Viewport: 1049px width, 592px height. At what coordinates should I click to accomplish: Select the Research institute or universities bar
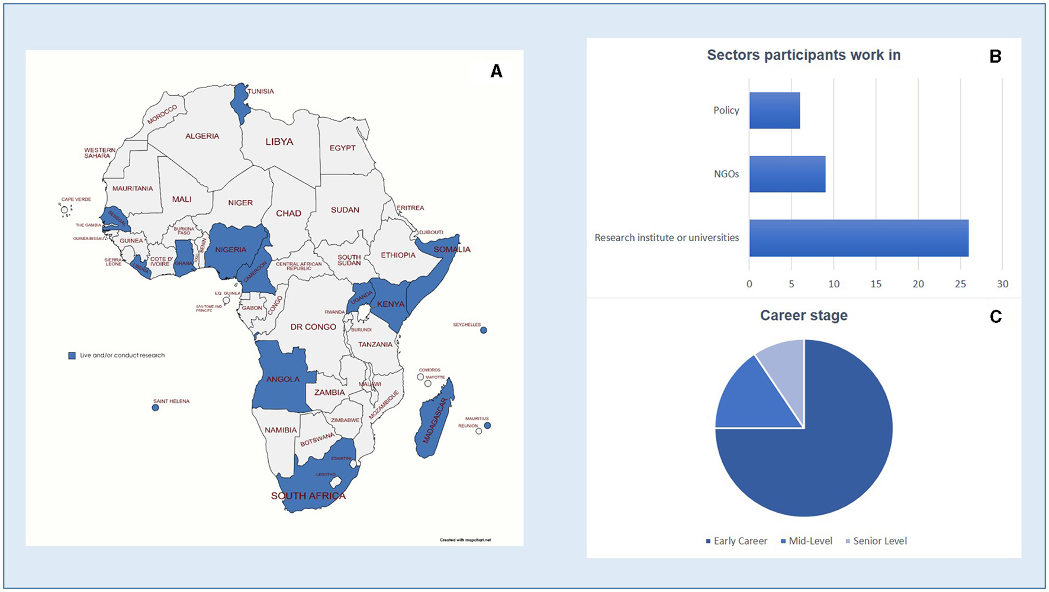(x=858, y=238)
